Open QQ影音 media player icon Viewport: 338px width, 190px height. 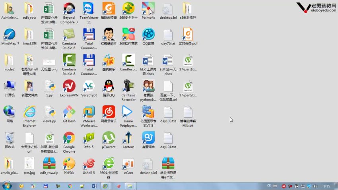[148, 37]
